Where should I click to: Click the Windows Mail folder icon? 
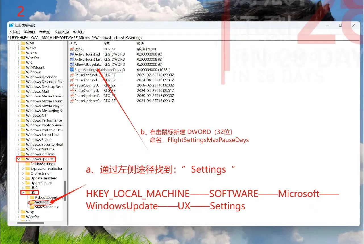[23, 92]
